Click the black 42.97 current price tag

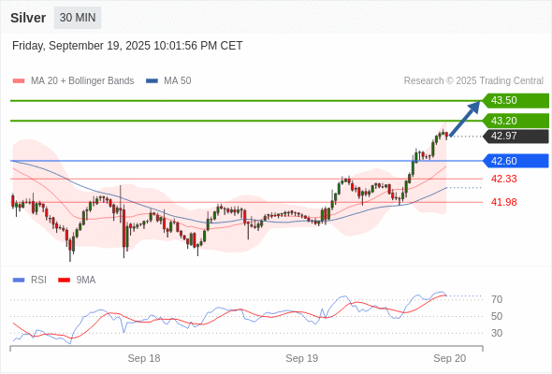click(516, 137)
